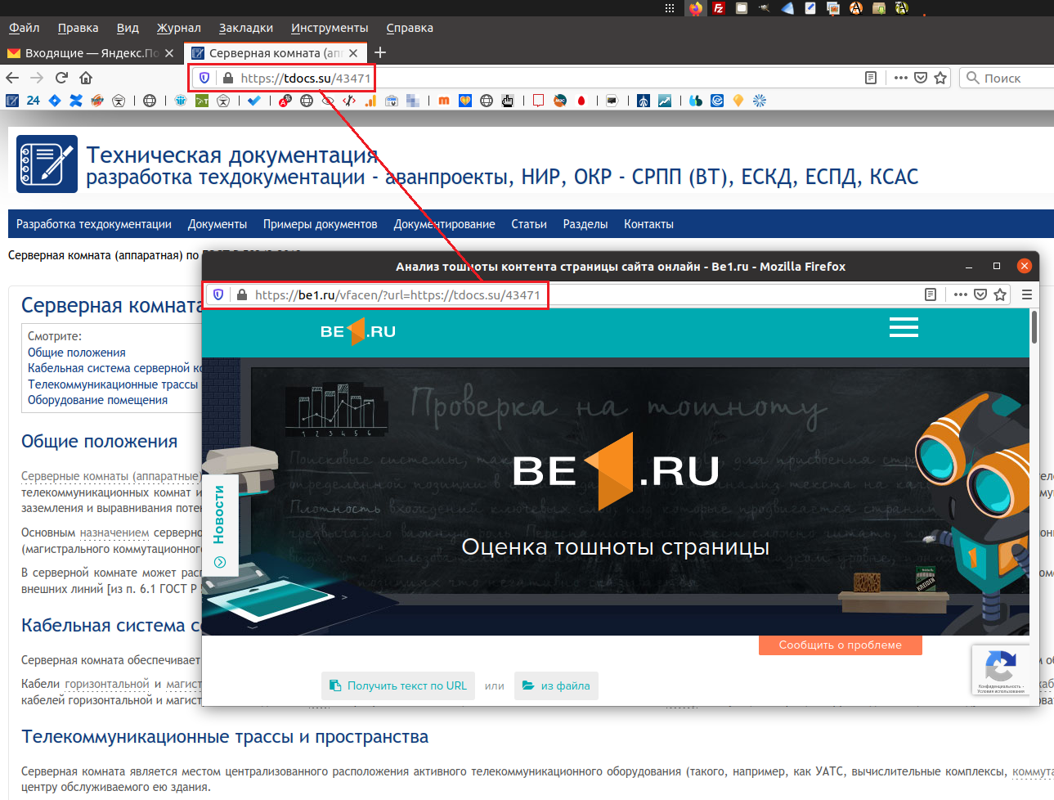Screen dimensions: 1054x800
Task: Launch FileZilla from the top panel
Action: (719, 8)
